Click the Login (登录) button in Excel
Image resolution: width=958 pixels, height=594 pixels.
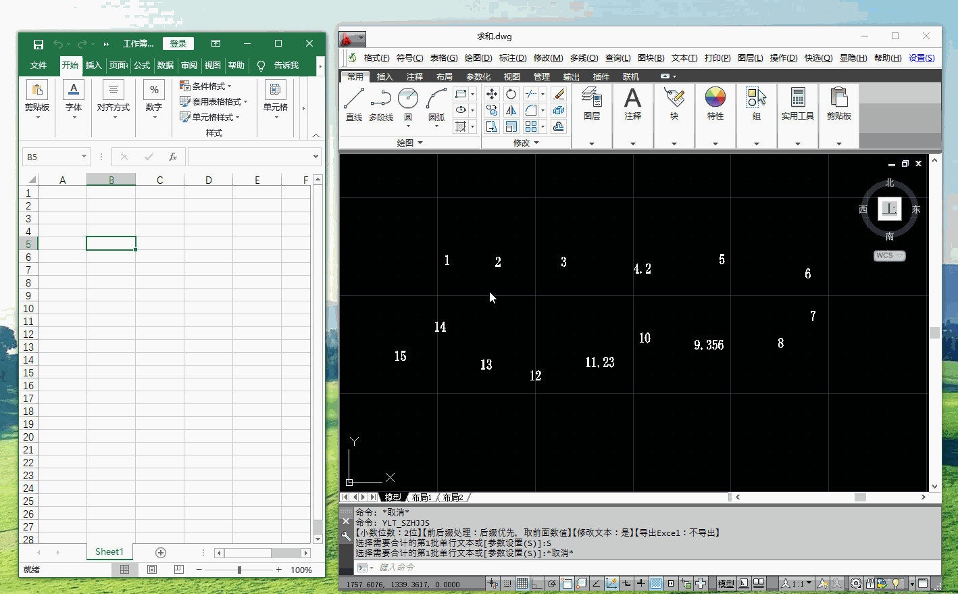tap(178, 44)
